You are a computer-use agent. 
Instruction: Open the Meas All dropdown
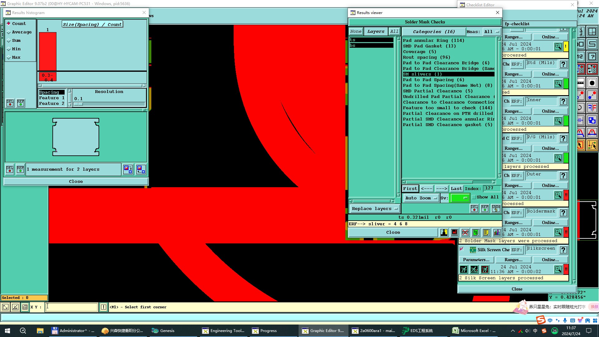click(492, 32)
